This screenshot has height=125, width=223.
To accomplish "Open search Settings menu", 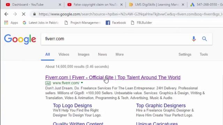I will (185, 55).
